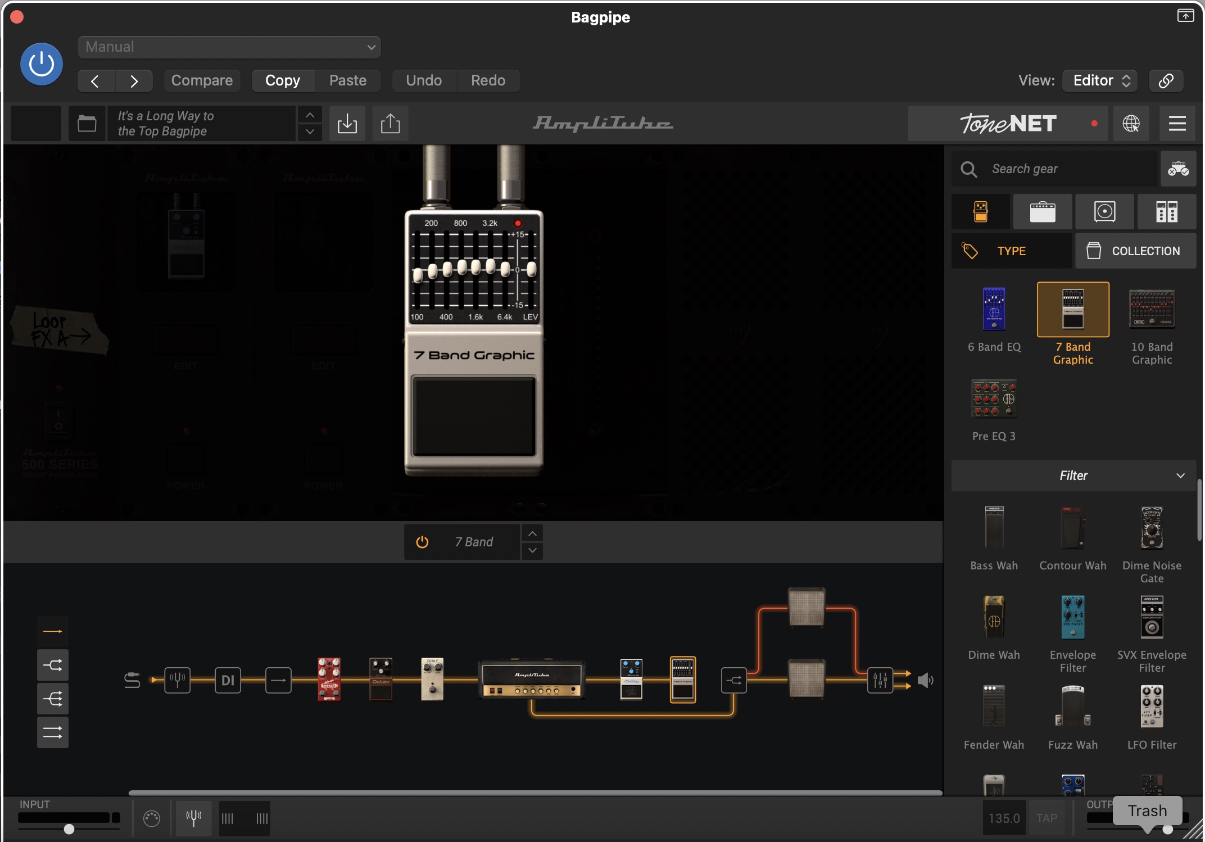Select the Cab gear category tab
1205x842 pixels.
tap(1105, 212)
